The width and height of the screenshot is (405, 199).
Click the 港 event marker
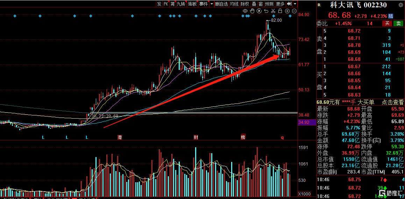(x=120, y=137)
